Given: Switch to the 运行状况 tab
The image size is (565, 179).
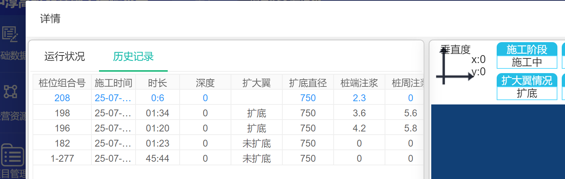Looking at the screenshot, I should click(x=64, y=57).
